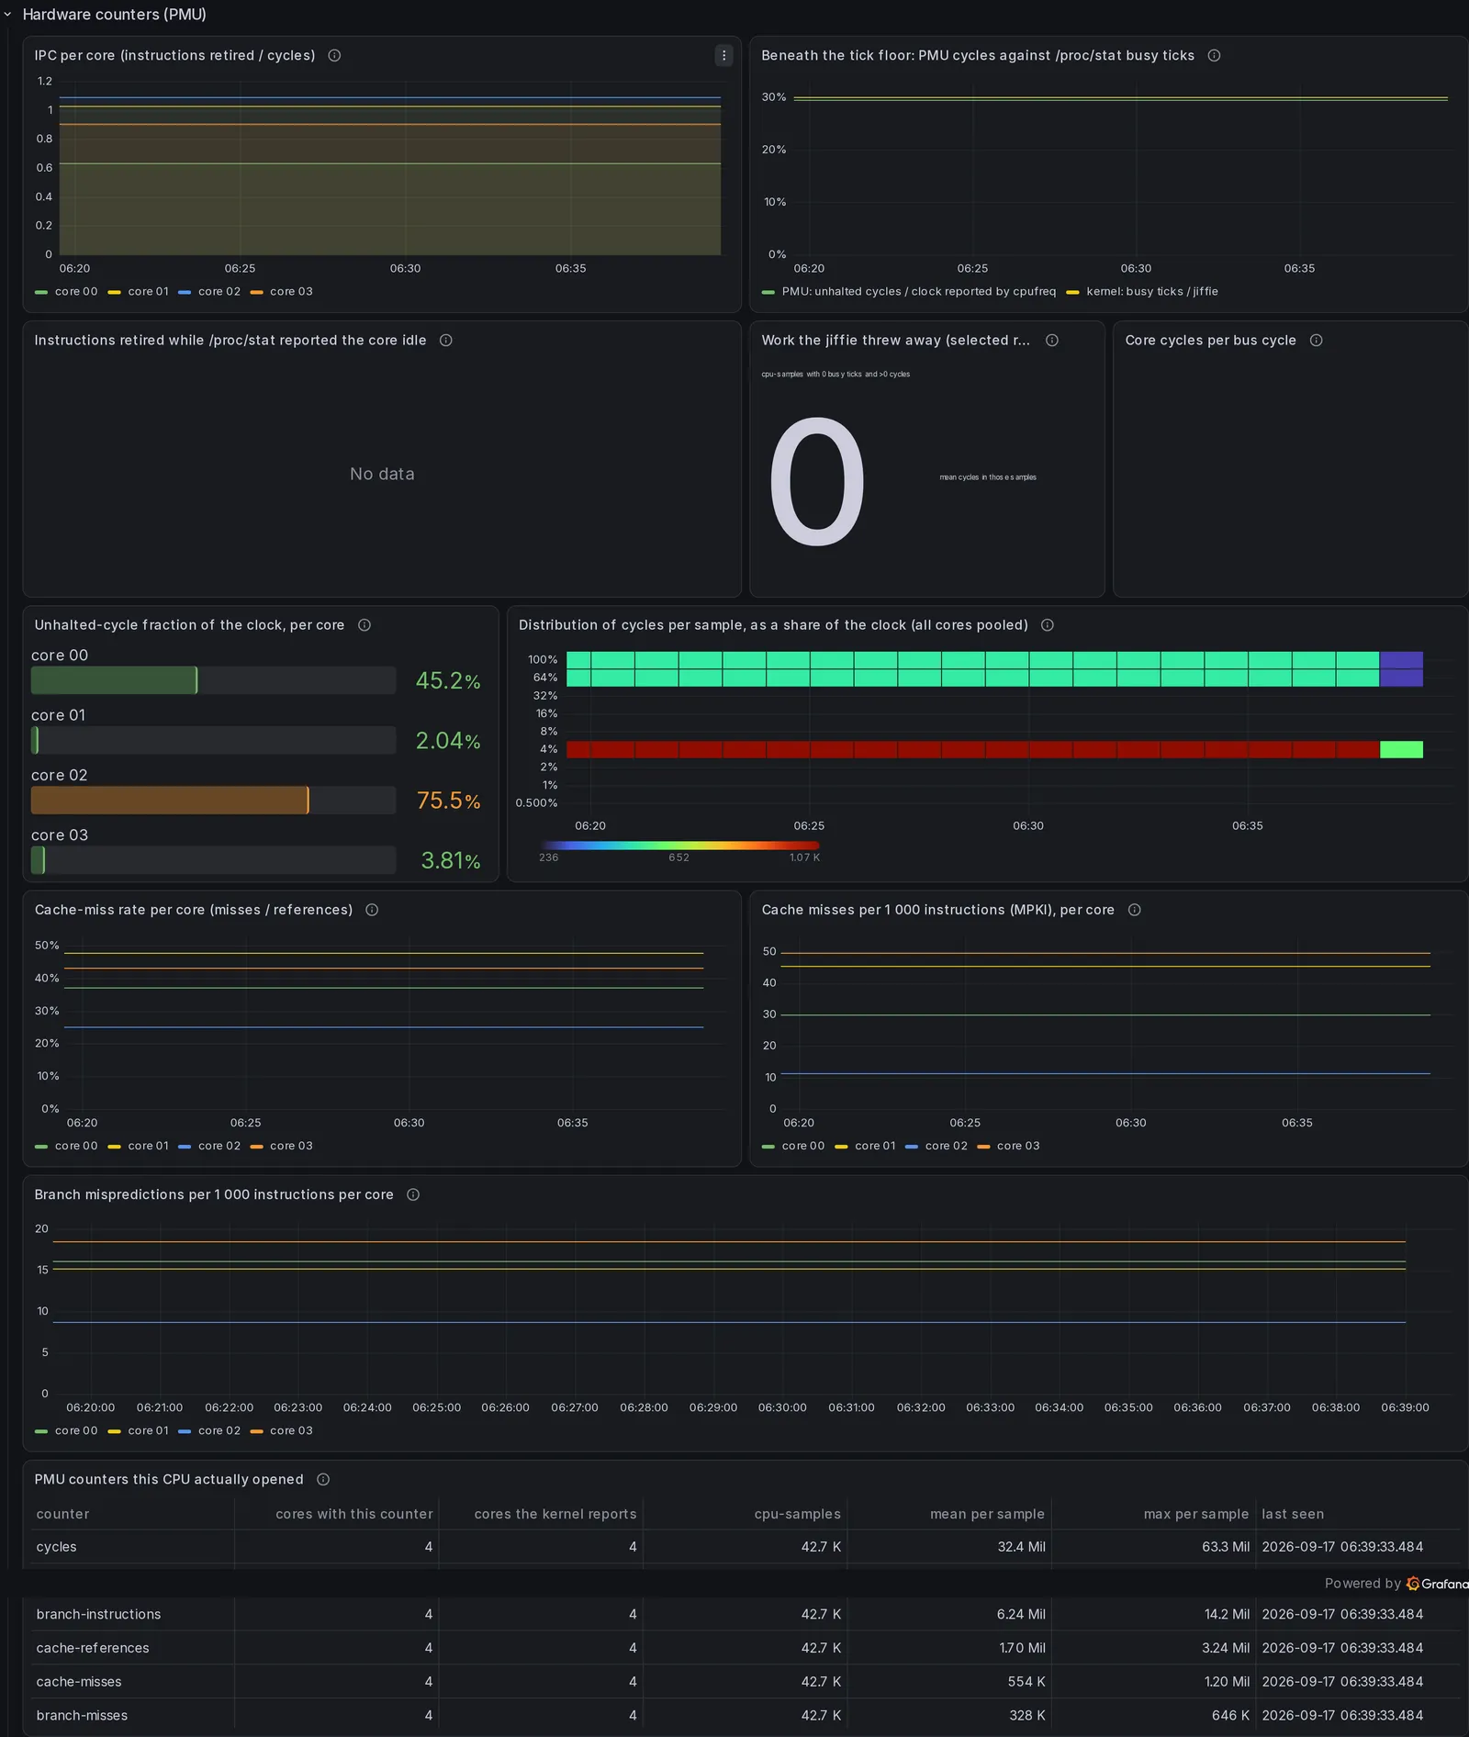Show info for Beneath the tick floor panel
The image size is (1469, 1737).
[x=1214, y=56]
